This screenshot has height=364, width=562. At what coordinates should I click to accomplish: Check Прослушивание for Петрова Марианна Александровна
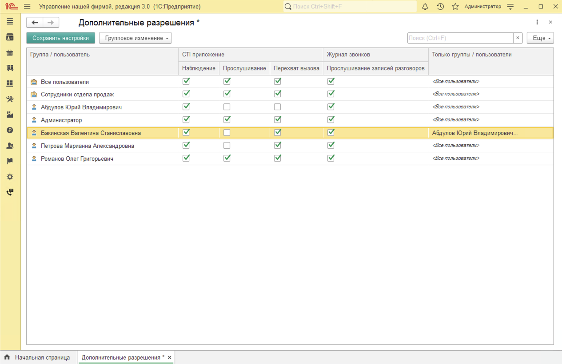[x=227, y=146]
